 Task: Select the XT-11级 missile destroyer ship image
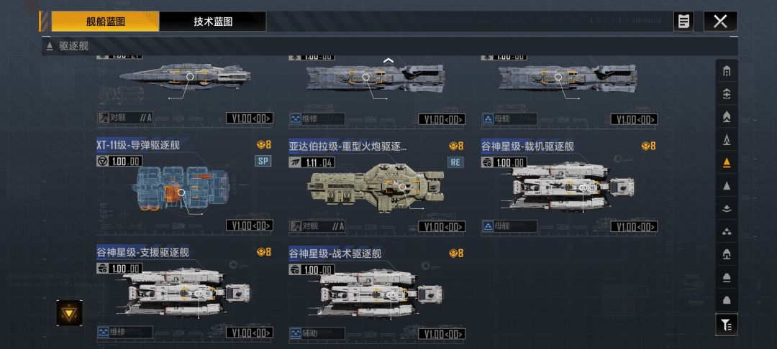click(182, 188)
